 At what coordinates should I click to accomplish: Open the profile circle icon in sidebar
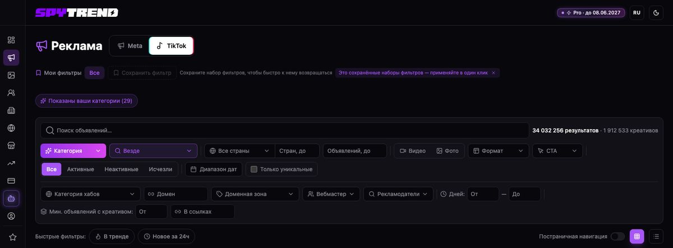[11, 216]
